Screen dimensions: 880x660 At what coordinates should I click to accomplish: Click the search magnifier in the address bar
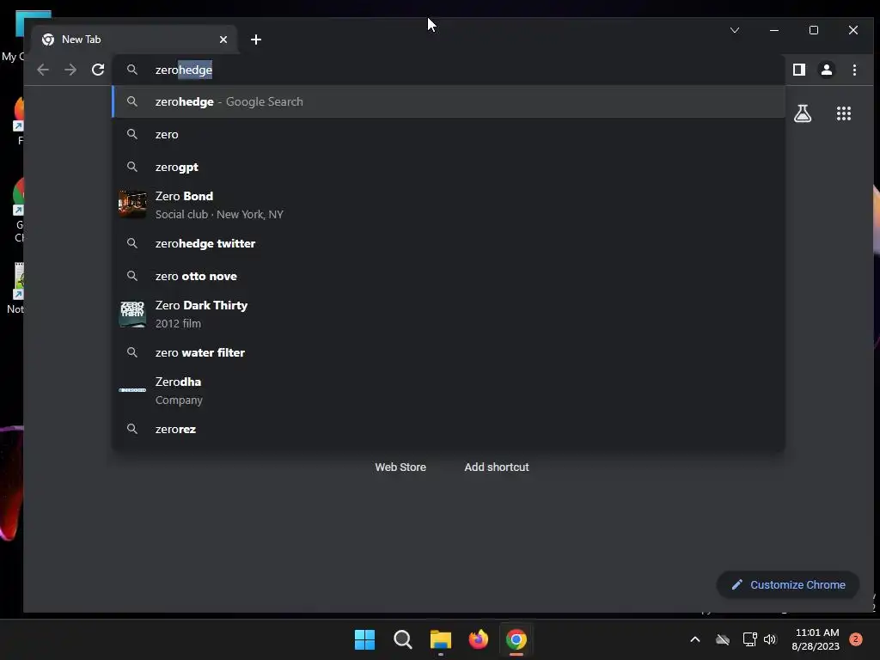coord(131,70)
